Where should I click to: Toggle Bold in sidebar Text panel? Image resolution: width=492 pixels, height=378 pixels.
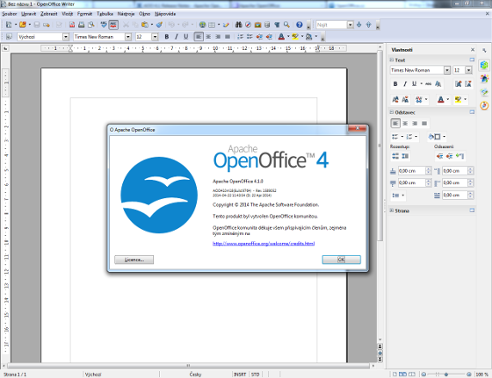[395, 83]
